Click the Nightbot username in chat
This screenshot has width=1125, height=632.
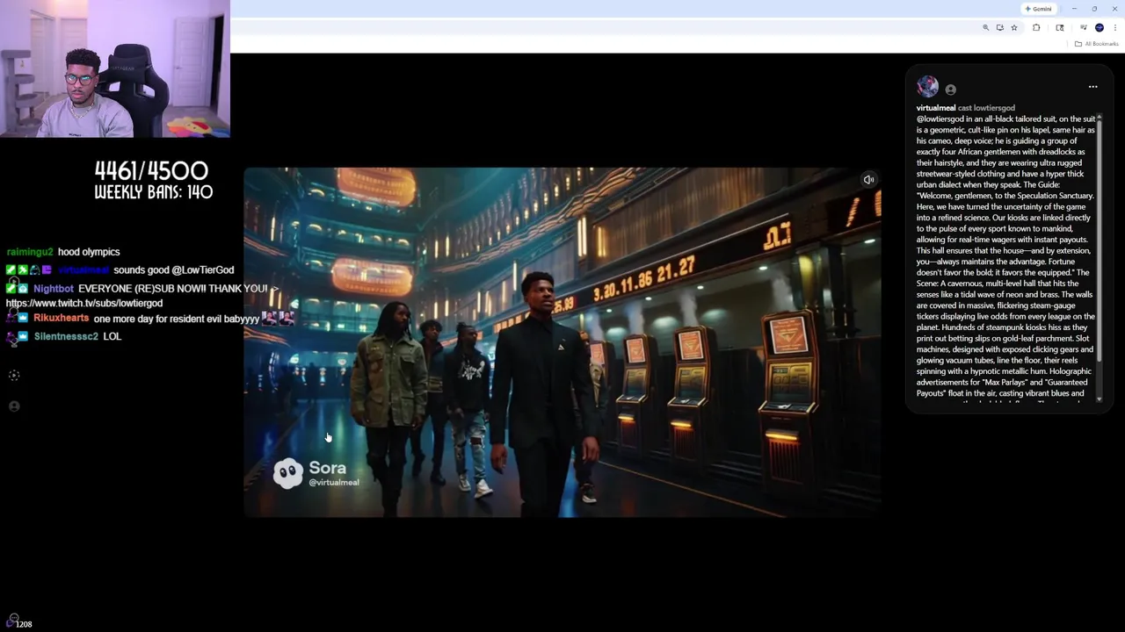click(x=54, y=289)
